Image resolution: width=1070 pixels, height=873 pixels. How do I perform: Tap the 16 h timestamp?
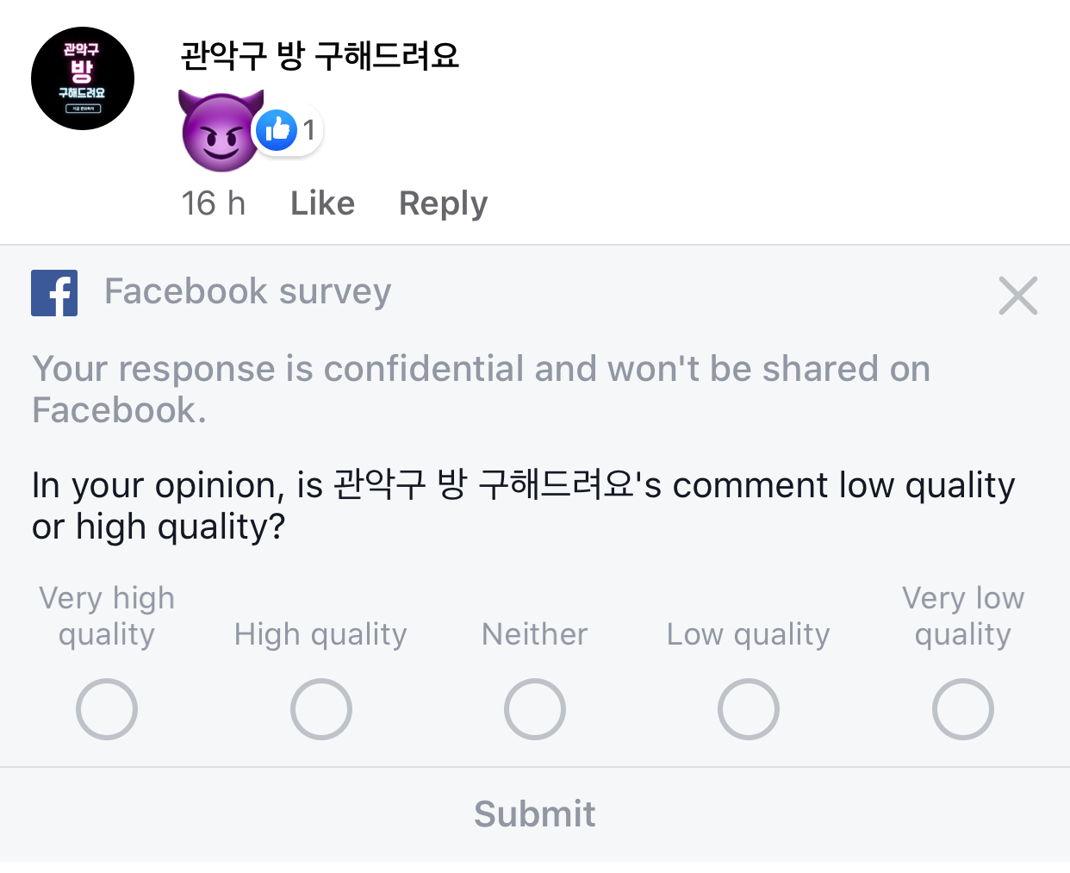(213, 203)
